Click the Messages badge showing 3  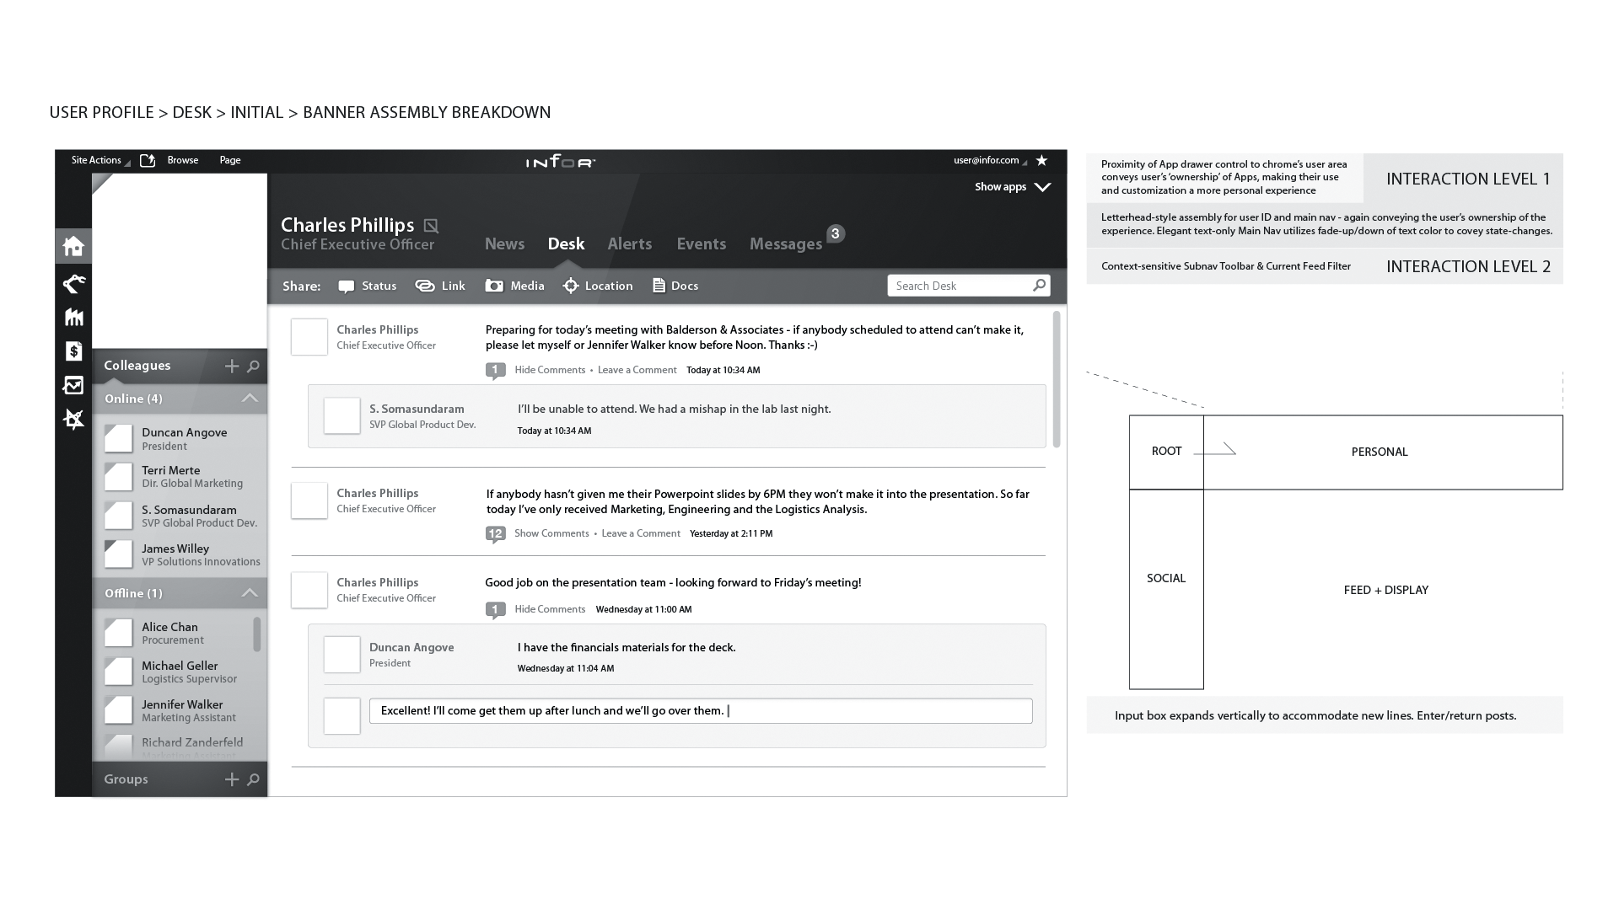click(835, 233)
